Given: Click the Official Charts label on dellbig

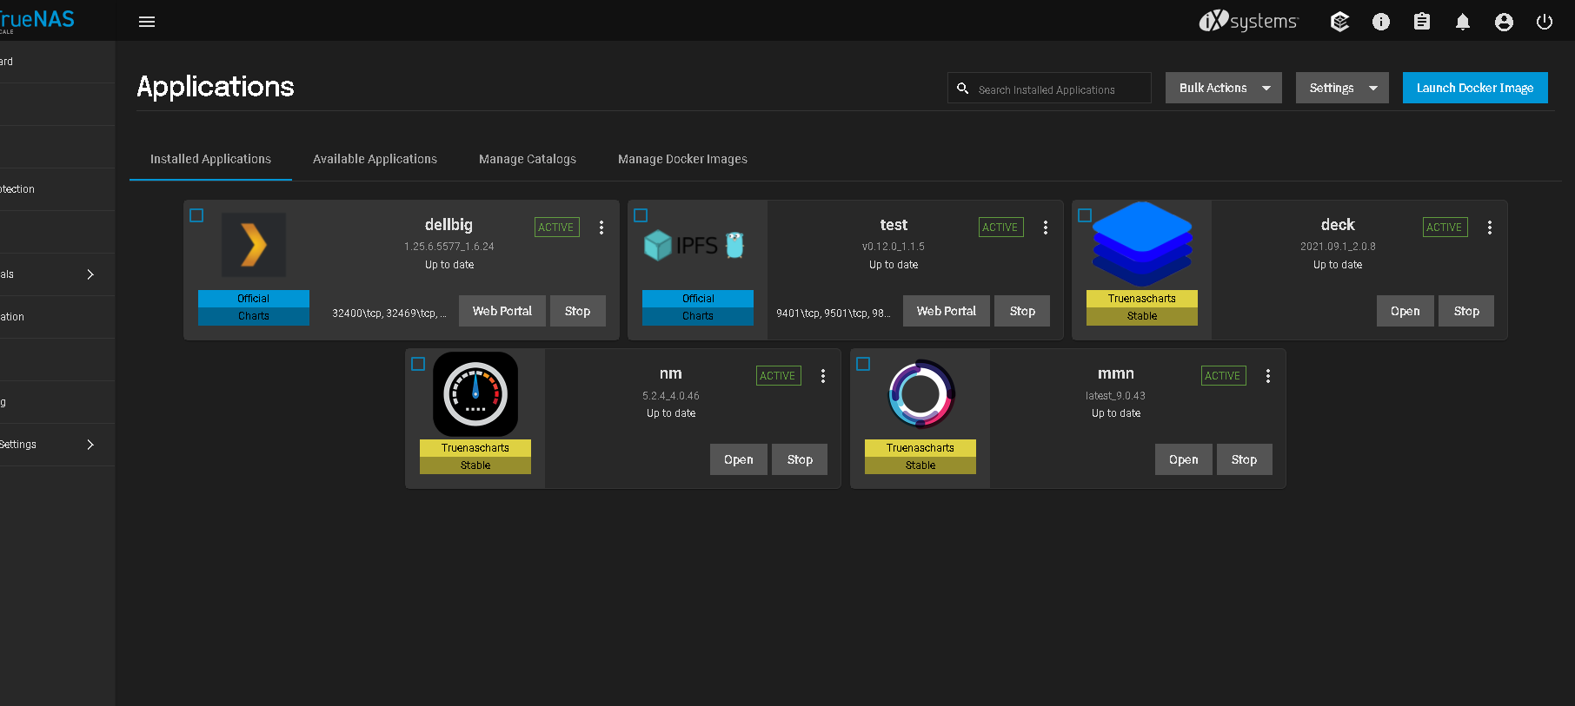Looking at the screenshot, I should click(x=254, y=307).
